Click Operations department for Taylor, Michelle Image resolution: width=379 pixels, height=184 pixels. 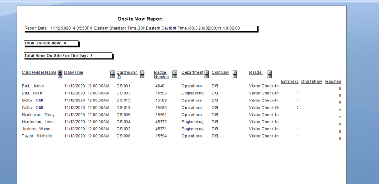click(x=192, y=136)
